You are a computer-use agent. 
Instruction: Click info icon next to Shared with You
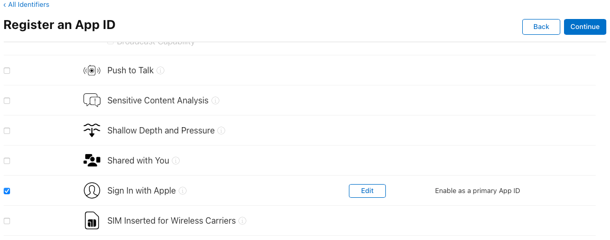176,161
